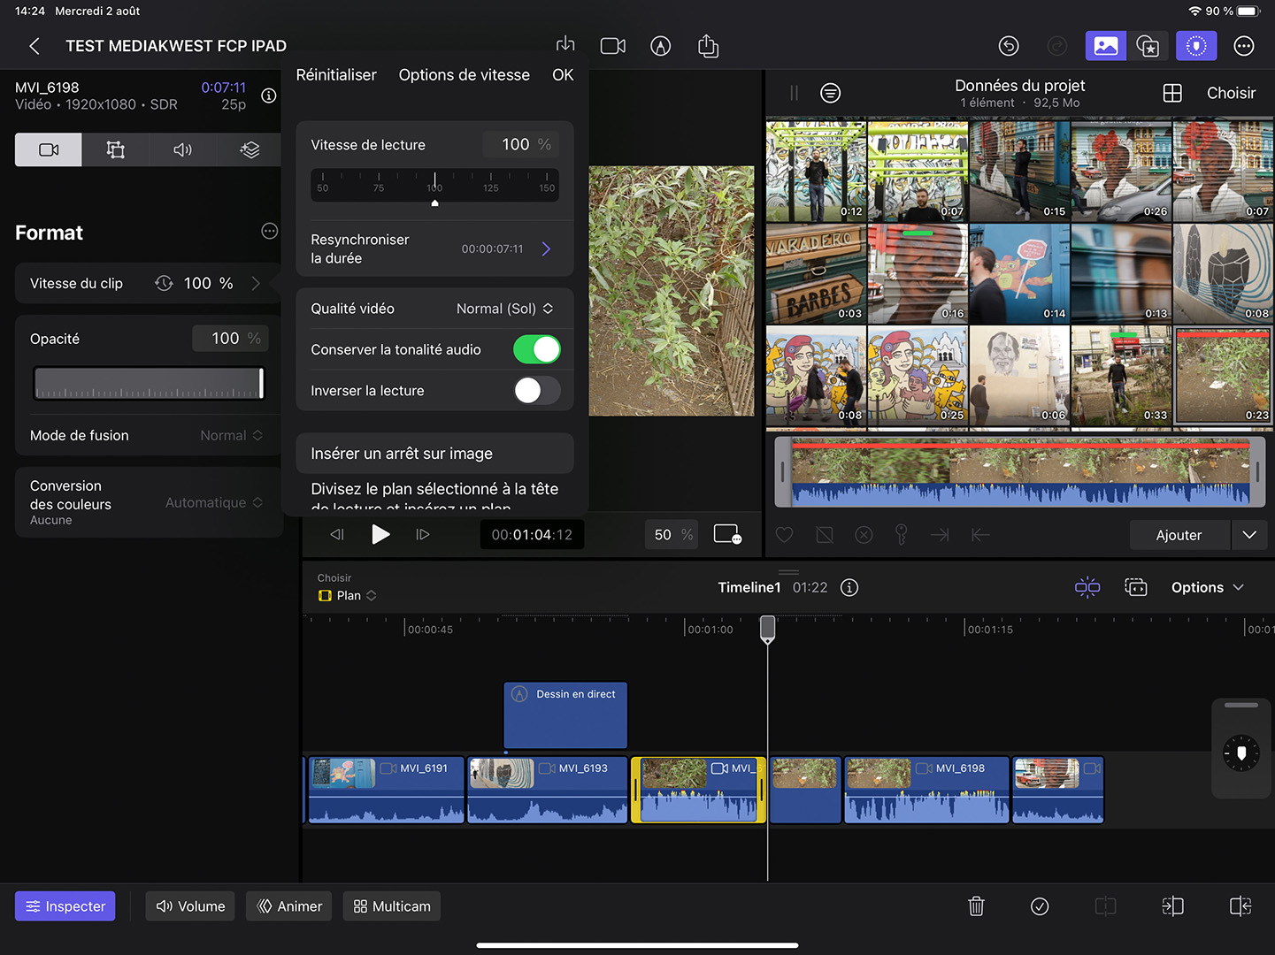The height and width of the screenshot is (955, 1275).
Task: Click Réinitialiser in speed popup
Action: click(x=336, y=75)
